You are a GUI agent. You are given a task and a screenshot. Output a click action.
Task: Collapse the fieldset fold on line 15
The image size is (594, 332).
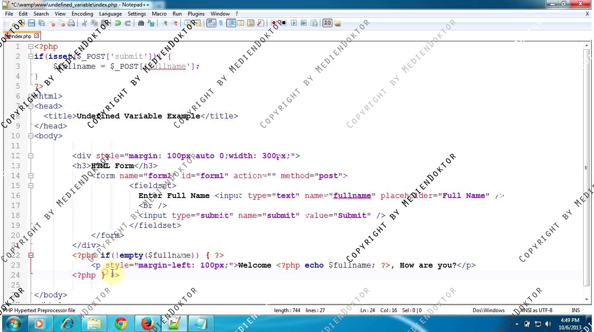pos(31,185)
